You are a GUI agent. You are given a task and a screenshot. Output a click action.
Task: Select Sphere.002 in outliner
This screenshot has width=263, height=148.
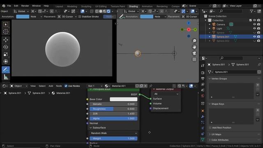click(x=223, y=41)
